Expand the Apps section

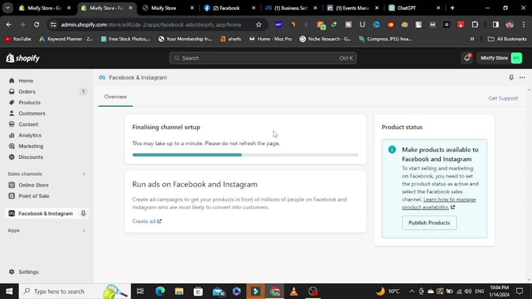(84, 230)
